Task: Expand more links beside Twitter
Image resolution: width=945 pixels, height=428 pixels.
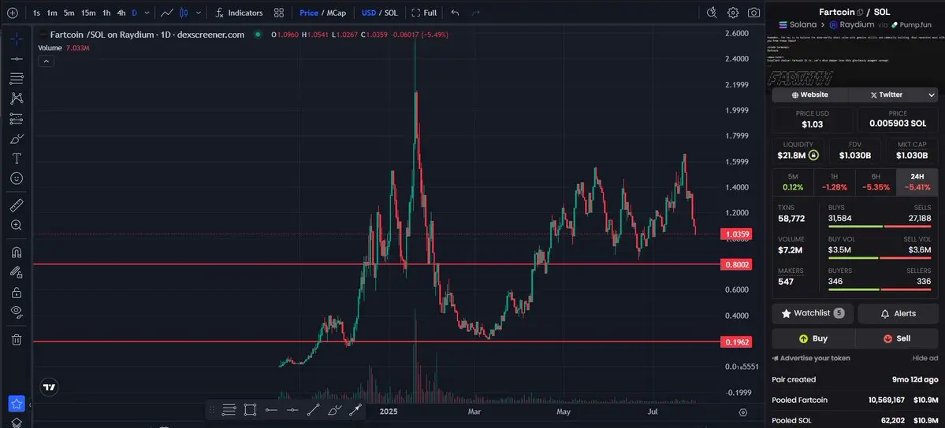Action: (x=932, y=94)
